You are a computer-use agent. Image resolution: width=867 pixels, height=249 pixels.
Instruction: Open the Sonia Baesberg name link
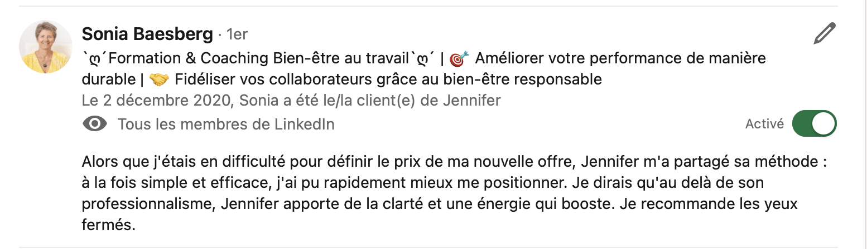[147, 34]
